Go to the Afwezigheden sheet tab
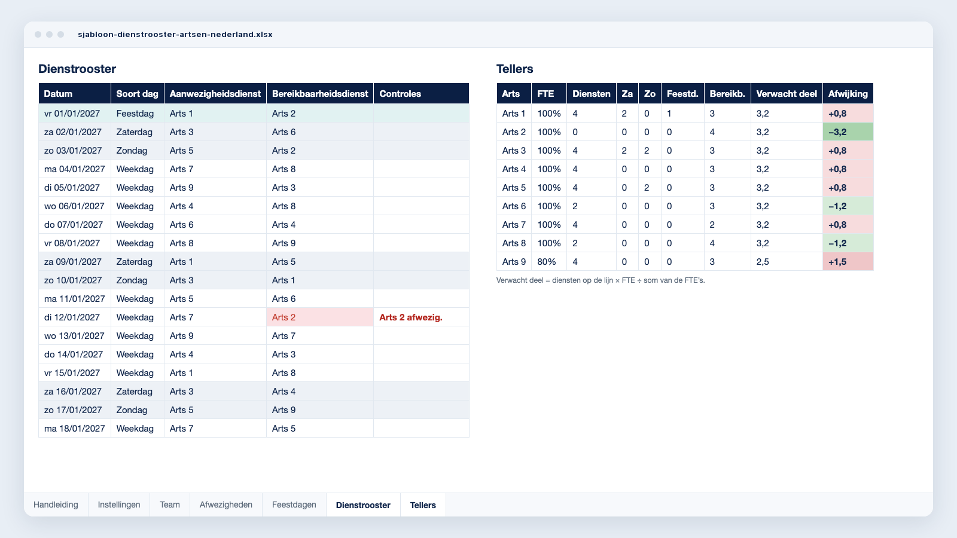Viewport: 957px width, 538px height. tap(226, 505)
